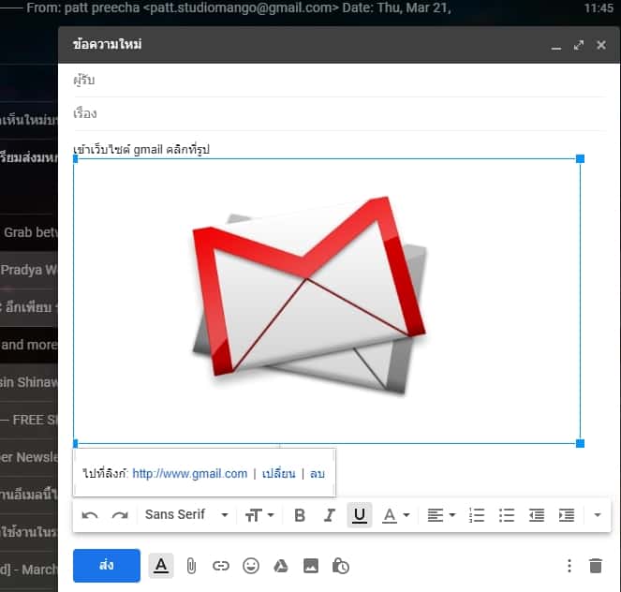621x592 pixels.
Task: Open the http://www.gmail.com link
Action: tap(190, 473)
